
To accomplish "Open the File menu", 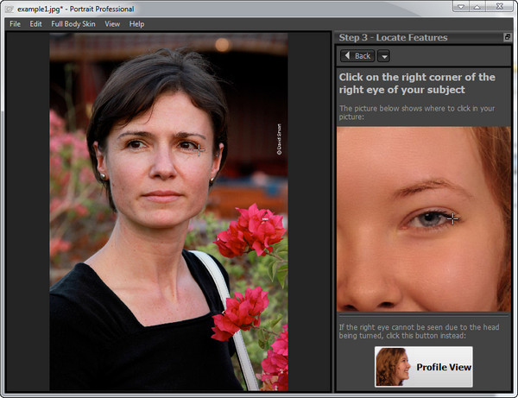I will (x=15, y=24).
